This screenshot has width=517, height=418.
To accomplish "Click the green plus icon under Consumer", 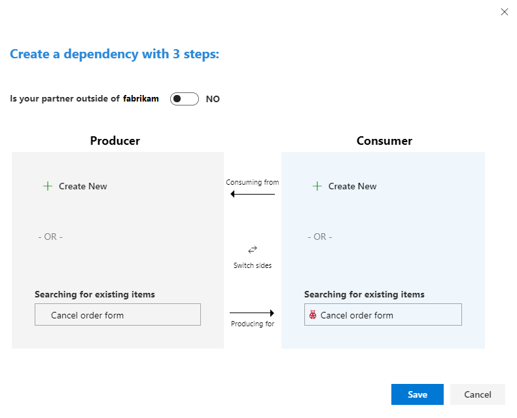I will coord(317,186).
